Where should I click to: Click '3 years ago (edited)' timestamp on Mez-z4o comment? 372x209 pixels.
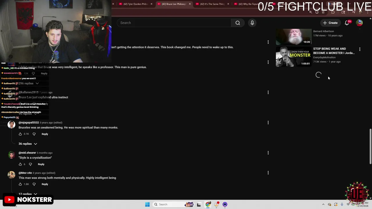[44, 173]
